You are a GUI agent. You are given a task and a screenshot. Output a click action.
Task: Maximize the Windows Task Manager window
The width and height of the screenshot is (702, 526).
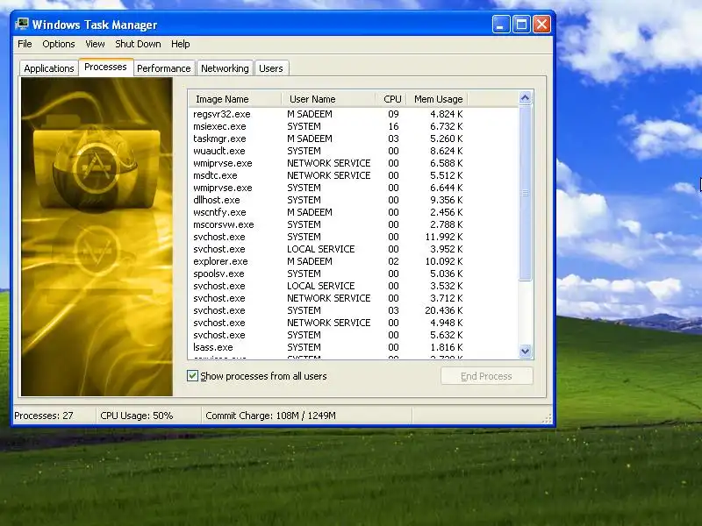tap(521, 25)
